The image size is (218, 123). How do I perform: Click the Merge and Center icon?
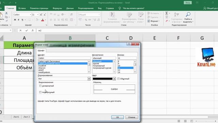click(72, 20)
